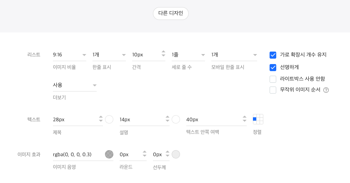Open the 이미지 음영 color swatch
Viewport: 350px width, 183px height.
click(109, 154)
